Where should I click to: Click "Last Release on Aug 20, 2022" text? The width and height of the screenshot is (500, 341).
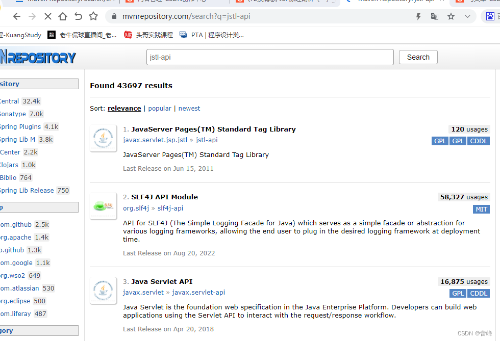tap(169, 253)
